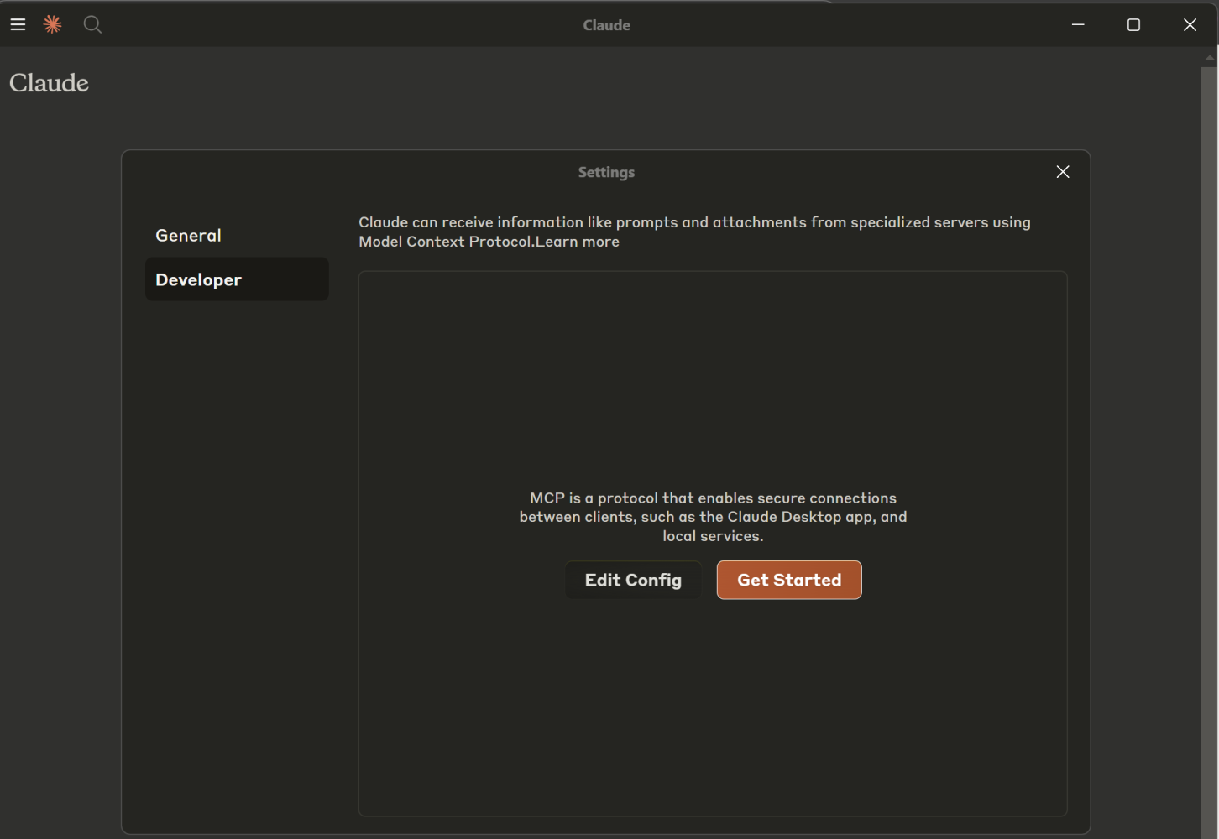Click the "MCP is a protocol" description text

(713, 517)
